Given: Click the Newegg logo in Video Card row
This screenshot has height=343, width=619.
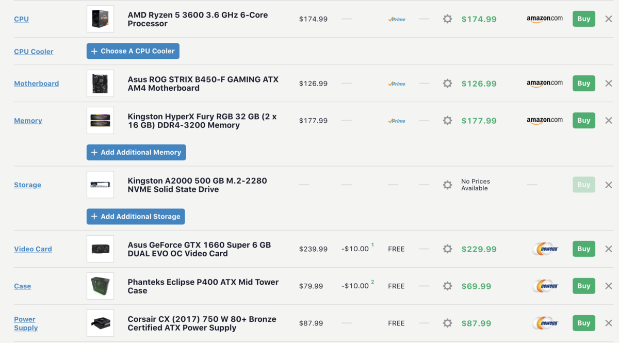Looking at the screenshot, I should (545, 249).
